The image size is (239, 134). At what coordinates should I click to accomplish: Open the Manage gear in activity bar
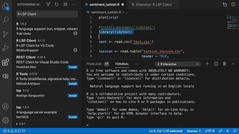point(6,120)
